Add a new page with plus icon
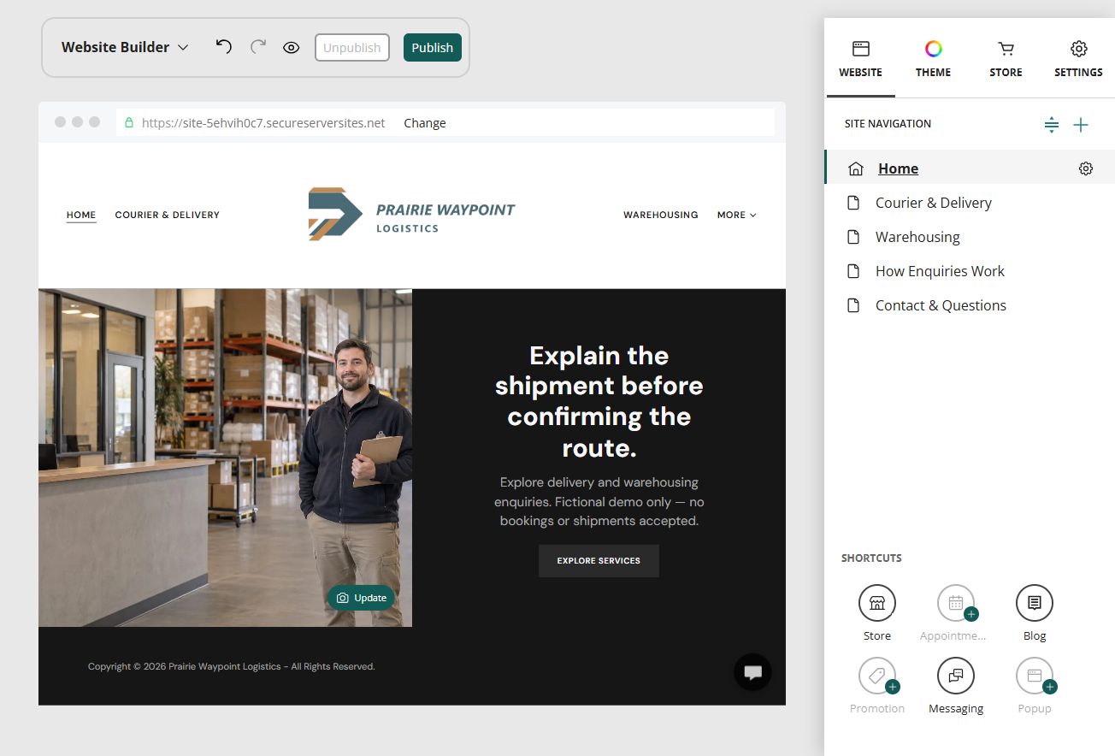This screenshot has width=1115, height=756. click(1081, 125)
